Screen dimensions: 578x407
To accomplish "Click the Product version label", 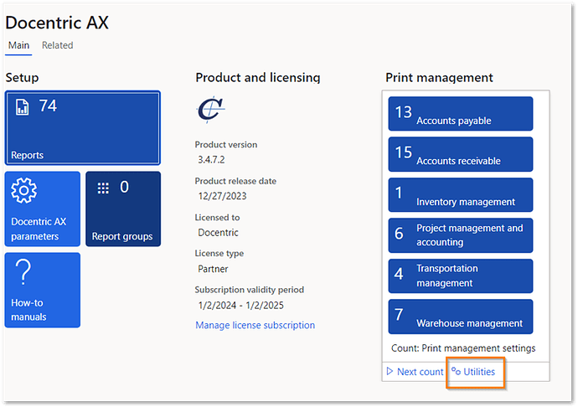I will (x=226, y=145).
